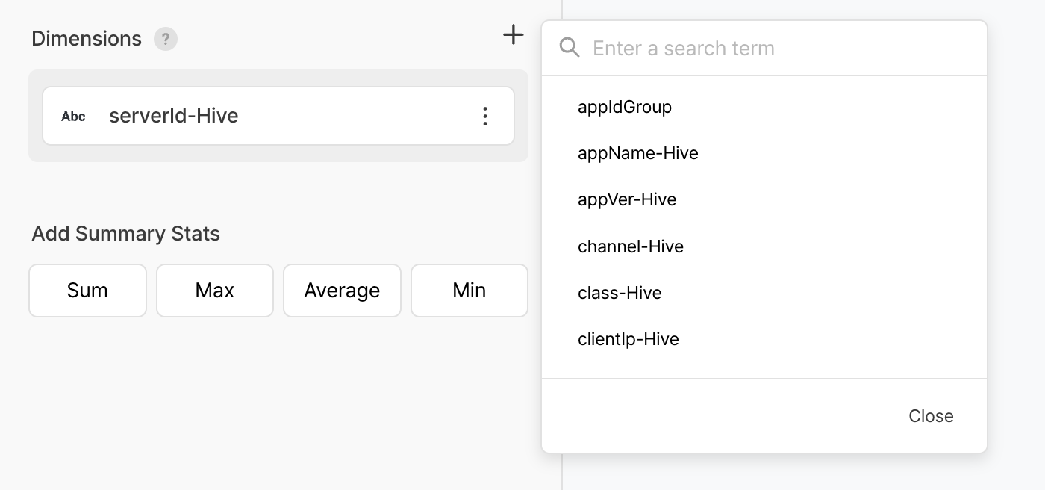Focus the "Enter a search term" field
Image resolution: width=1045 pixels, height=490 pixels.
tap(776, 49)
